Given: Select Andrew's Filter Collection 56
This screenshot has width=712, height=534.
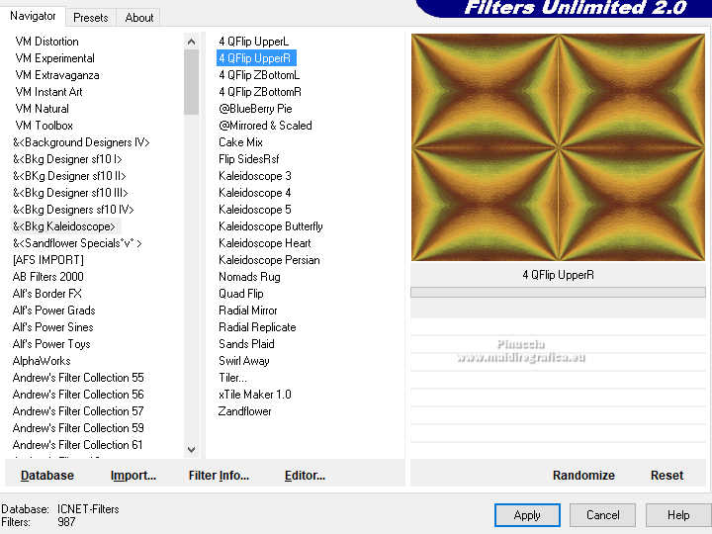Looking at the screenshot, I should click(x=78, y=395).
